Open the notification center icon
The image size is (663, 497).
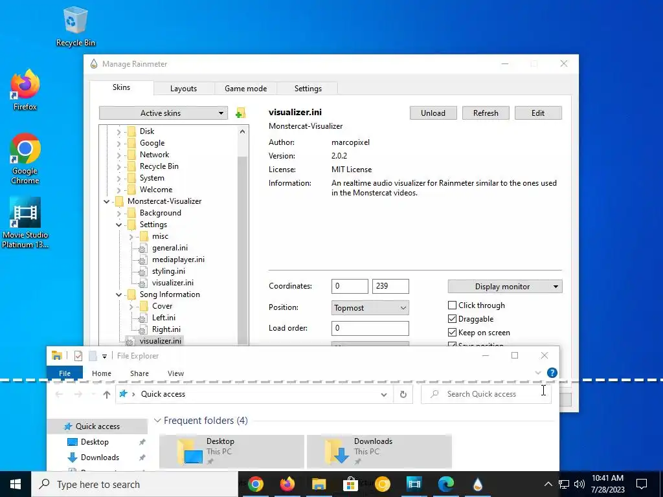click(642, 484)
